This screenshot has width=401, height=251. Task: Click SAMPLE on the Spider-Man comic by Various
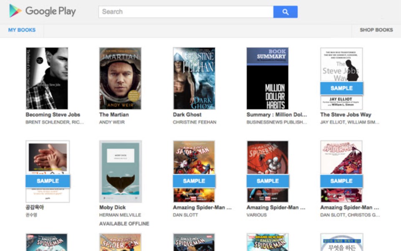(268, 181)
